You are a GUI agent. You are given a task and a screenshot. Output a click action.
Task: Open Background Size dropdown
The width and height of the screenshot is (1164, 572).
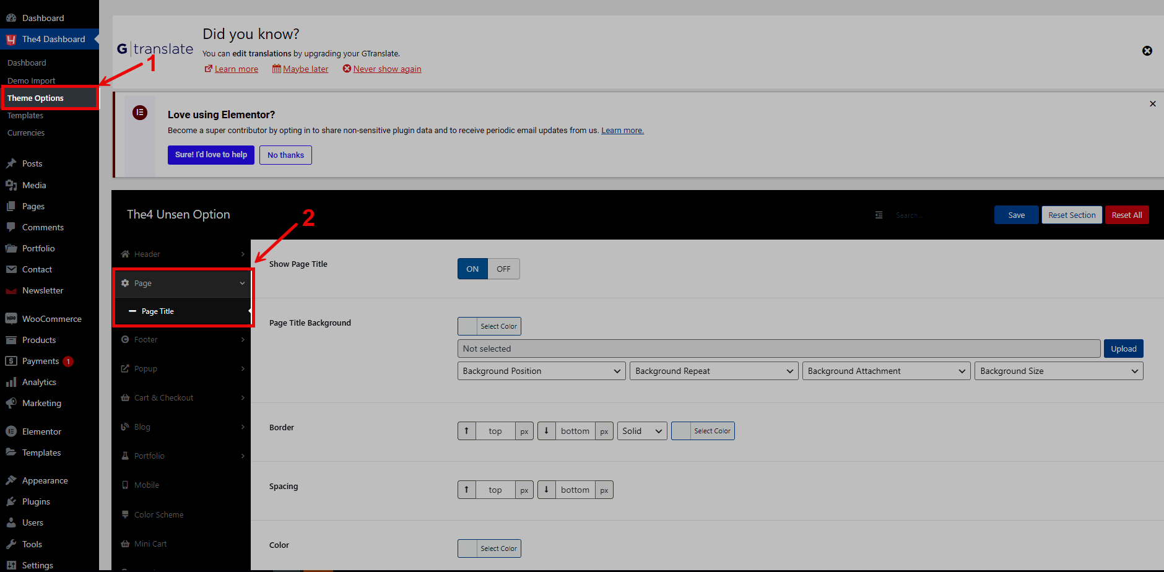[1059, 371]
